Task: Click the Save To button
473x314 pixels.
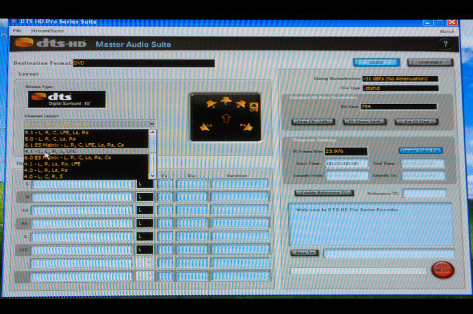Action: click(304, 253)
